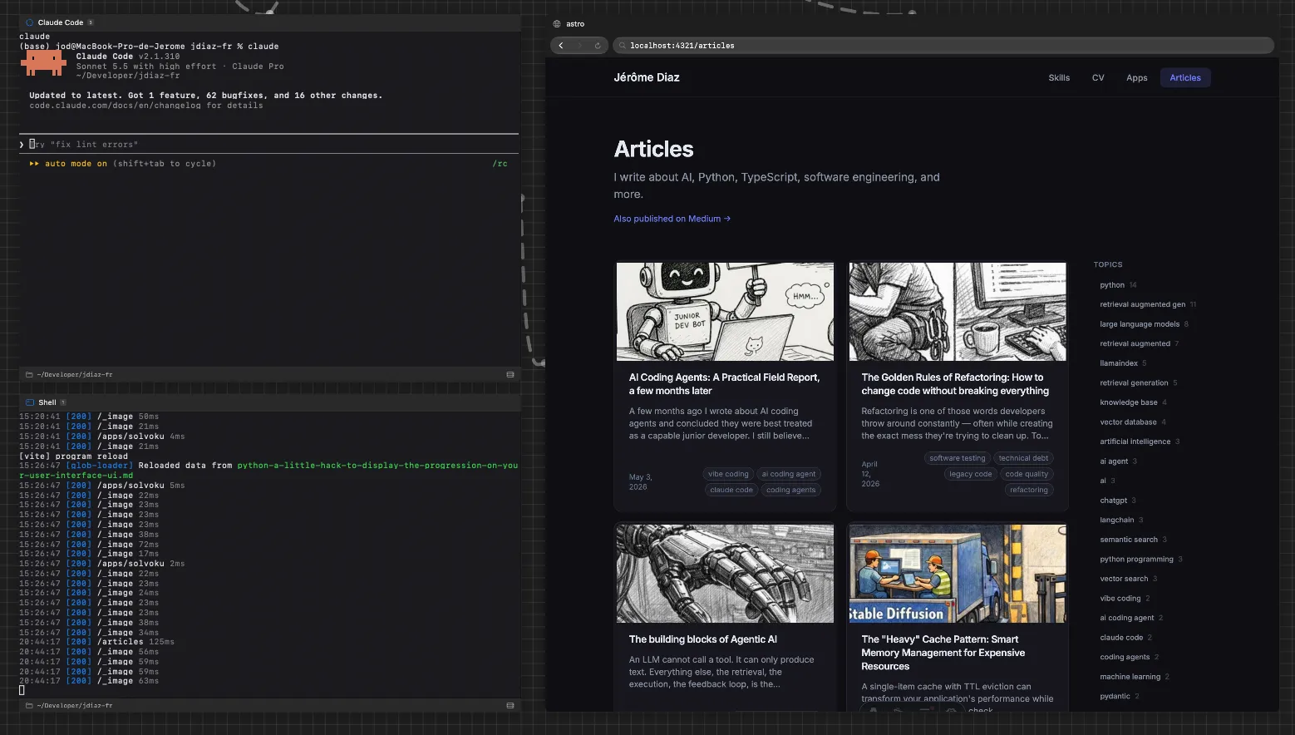
Task: Go to the Apps navigation item
Action: pyautogui.click(x=1136, y=78)
